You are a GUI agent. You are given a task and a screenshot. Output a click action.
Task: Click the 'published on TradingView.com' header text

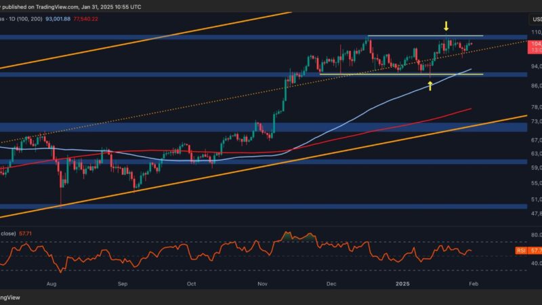[x=39, y=7]
